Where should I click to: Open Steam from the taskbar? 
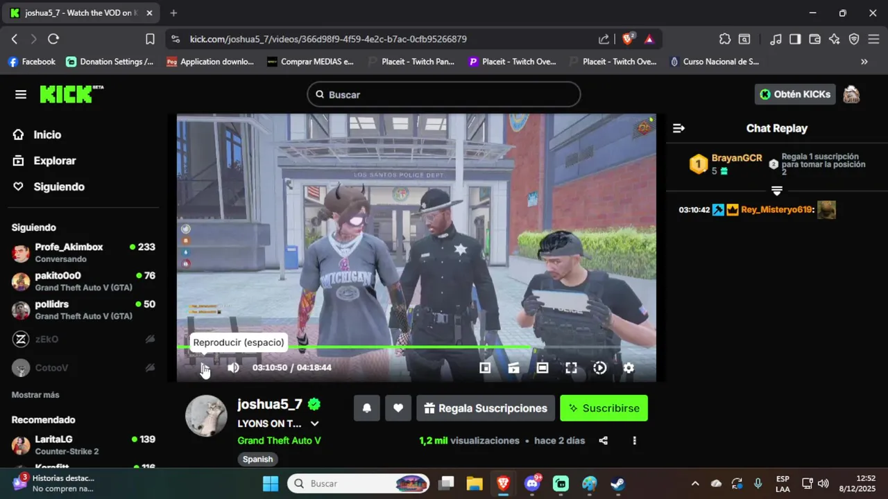tap(617, 483)
